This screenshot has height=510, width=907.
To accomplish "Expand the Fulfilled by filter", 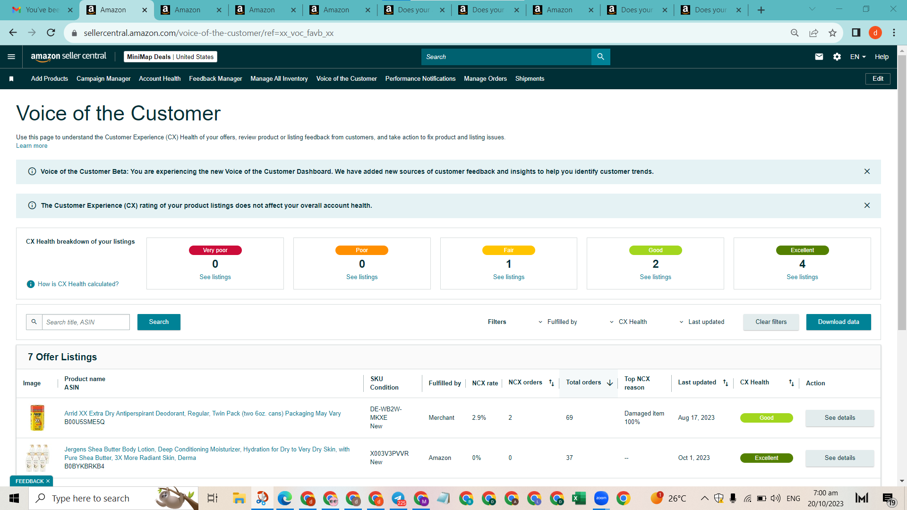I will point(557,322).
